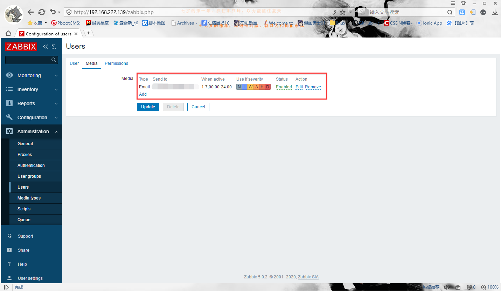
Task: Toggle the Enabled status of Email media
Action: (284, 87)
